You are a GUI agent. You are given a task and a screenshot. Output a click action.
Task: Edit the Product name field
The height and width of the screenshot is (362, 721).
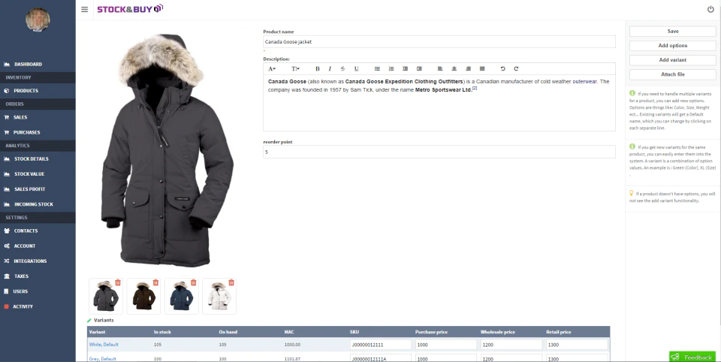(x=439, y=41)
